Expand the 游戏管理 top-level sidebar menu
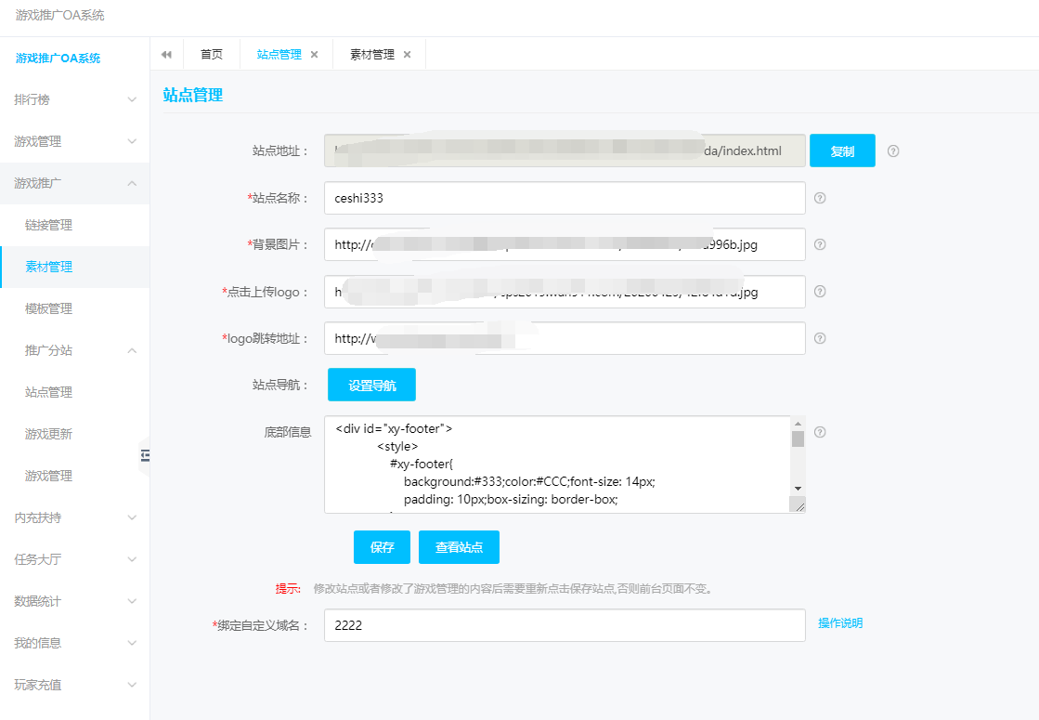Viewport: 1039px width, 720px height. tap(74, 141)
